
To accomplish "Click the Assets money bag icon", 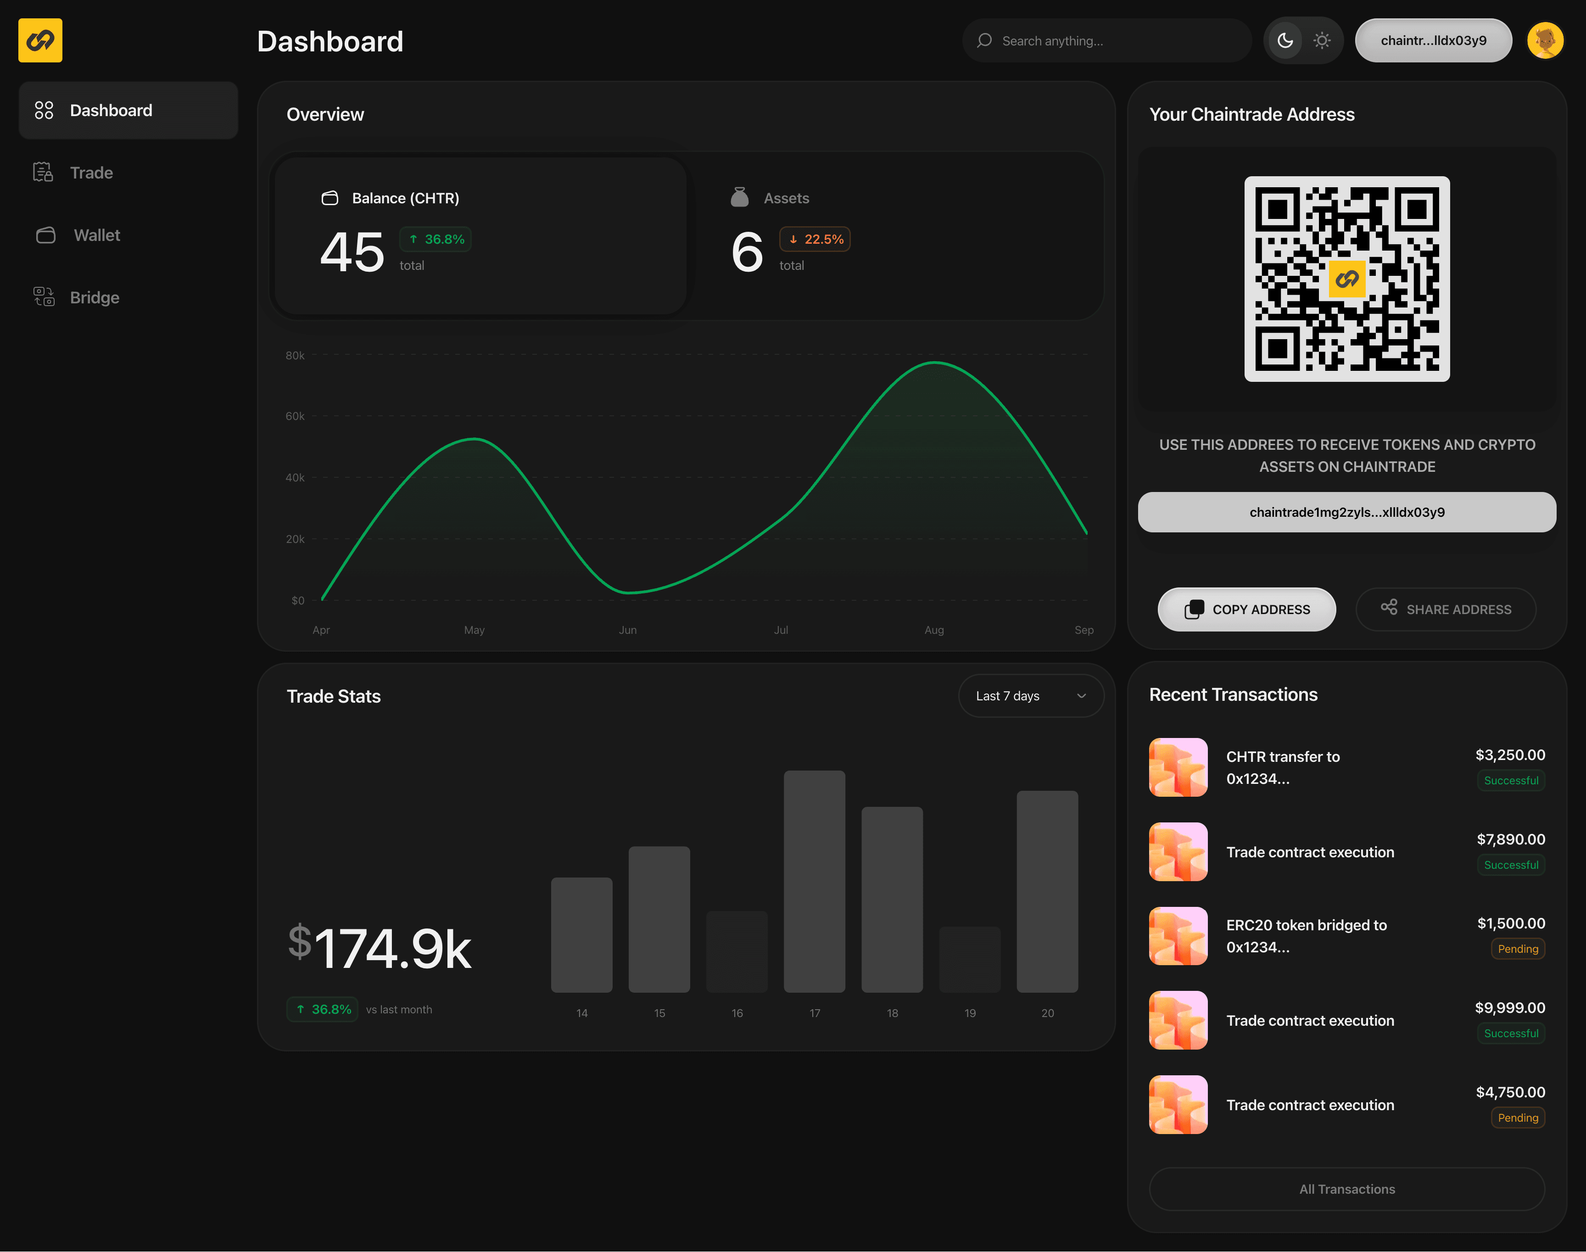I will coord(739,197).
